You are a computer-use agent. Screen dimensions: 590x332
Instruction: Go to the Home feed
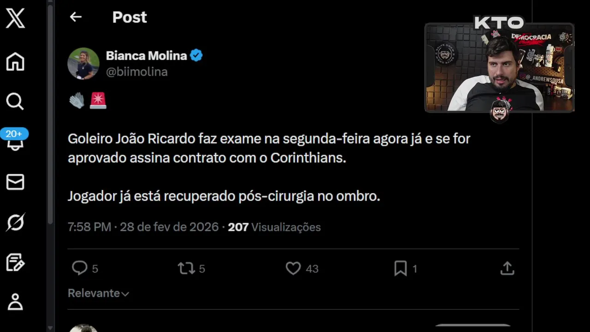pyautogui.click(x=15, y=61)
